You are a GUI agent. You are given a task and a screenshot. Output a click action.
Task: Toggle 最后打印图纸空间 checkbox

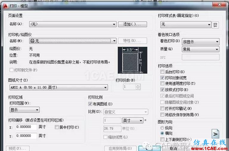pos(162,96)
